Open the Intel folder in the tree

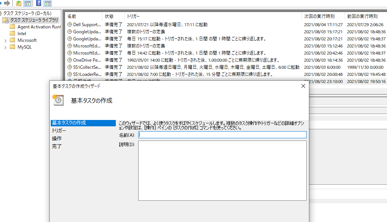[22, 34]
